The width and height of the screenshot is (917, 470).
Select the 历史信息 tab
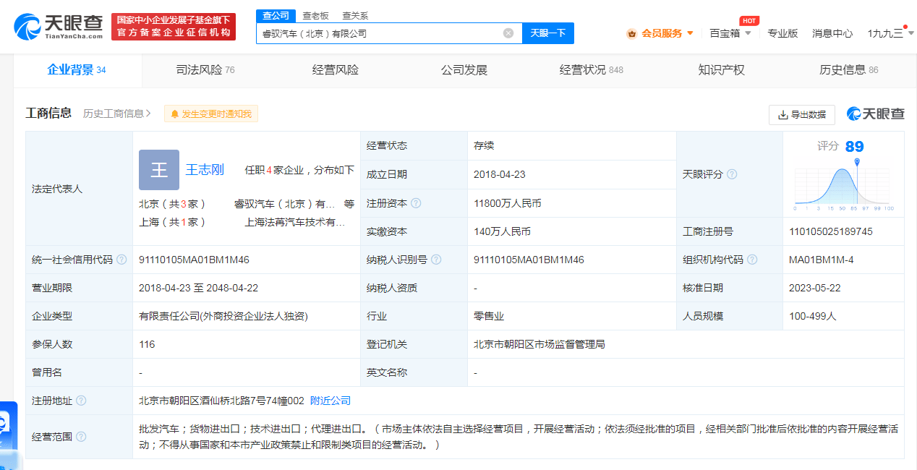[848, 70]
